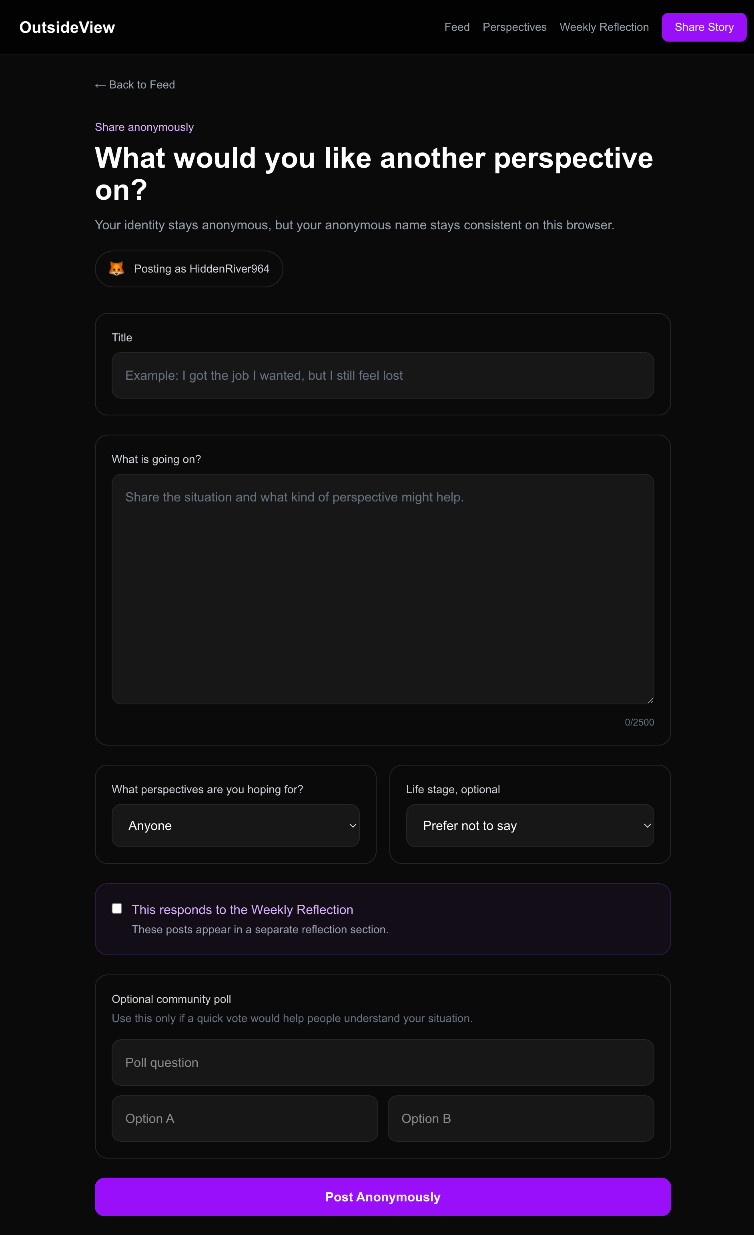Focus the Poll question field
Viewport: 754px width, 1235px height.
[x=383, y=1063]
